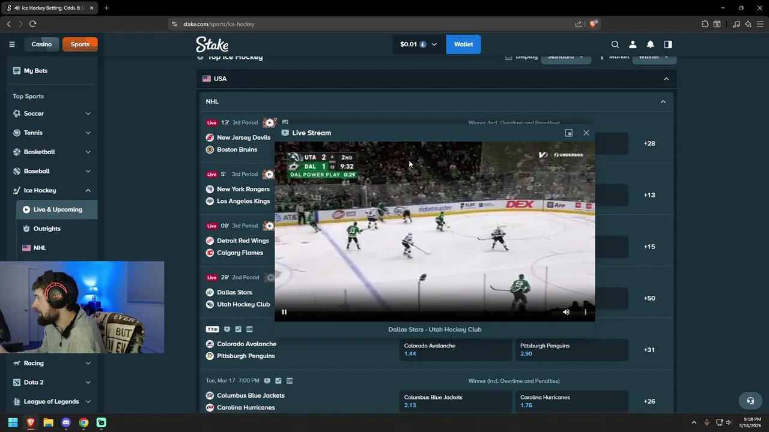
Task: Bet on Columbus Blue Jackets at 2.13
Action: click(x=455, y=401)
